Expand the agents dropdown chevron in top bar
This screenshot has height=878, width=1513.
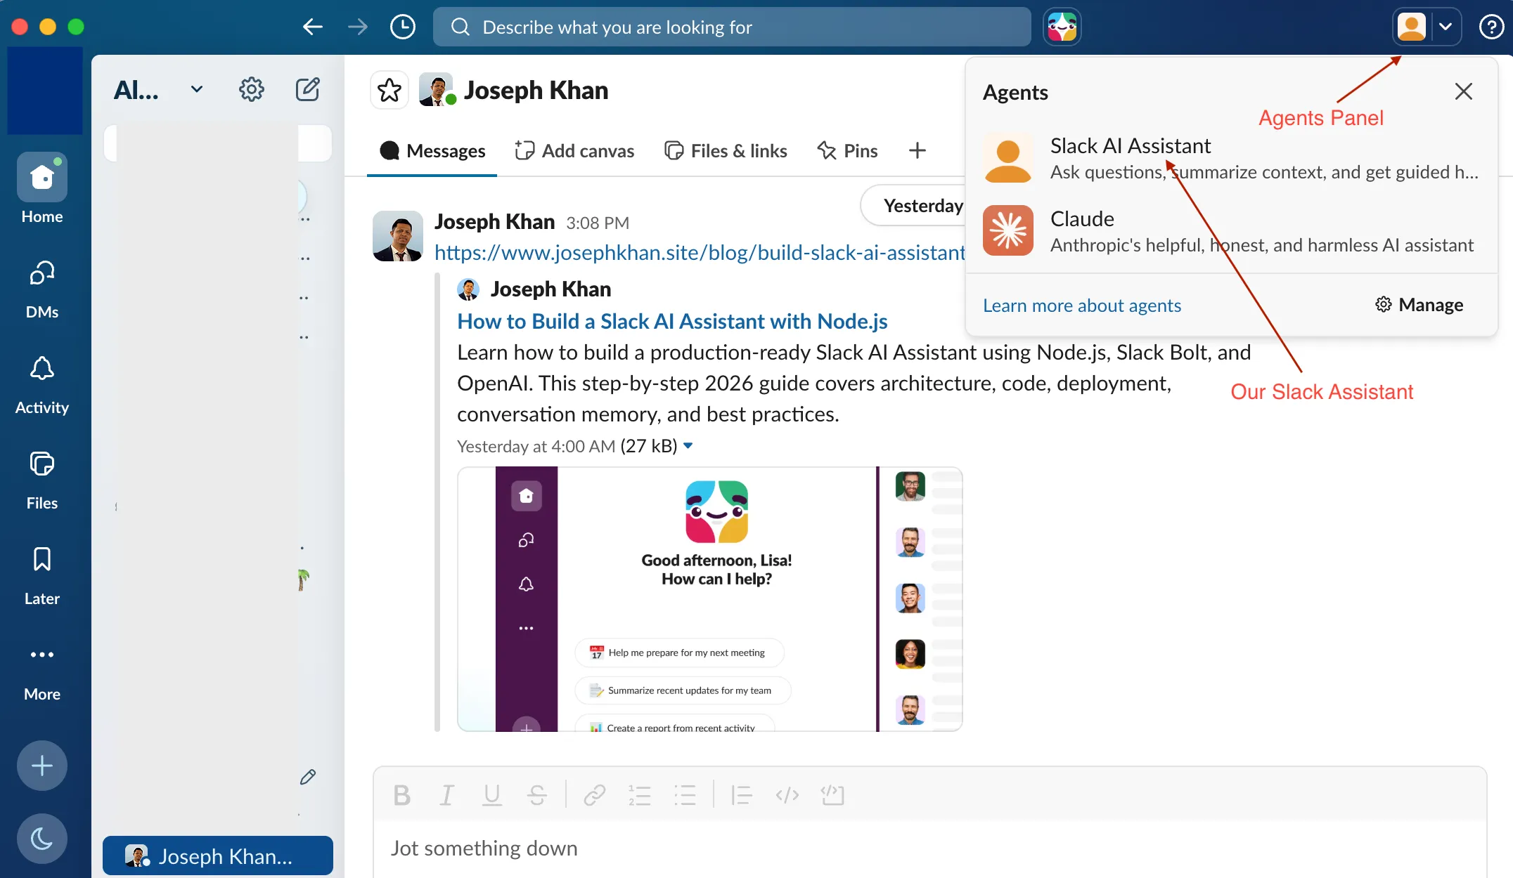coord(1446,27)
